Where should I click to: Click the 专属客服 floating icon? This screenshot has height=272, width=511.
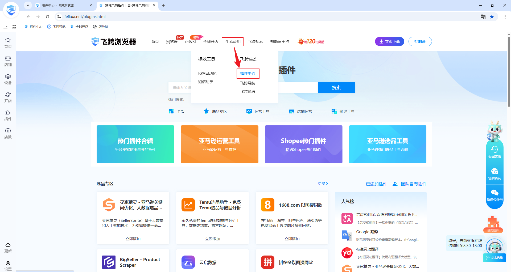pos(495,152)
